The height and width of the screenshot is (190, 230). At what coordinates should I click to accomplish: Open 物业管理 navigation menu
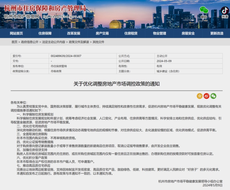click(x=160, y=33)
